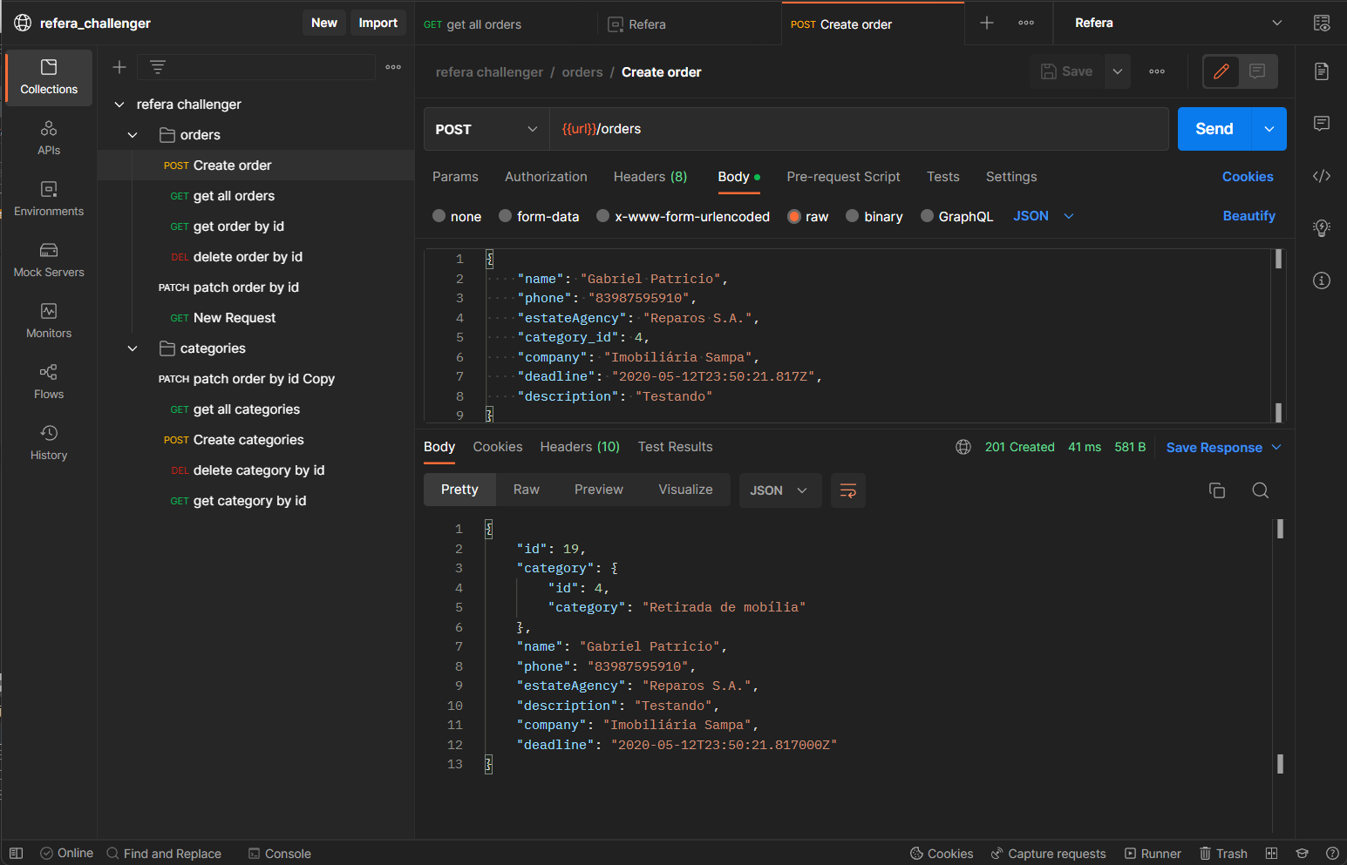The height and width of the screenshot is (865, 1347).
Task: Select the raw body type radio button
Action: coord(794,216)
